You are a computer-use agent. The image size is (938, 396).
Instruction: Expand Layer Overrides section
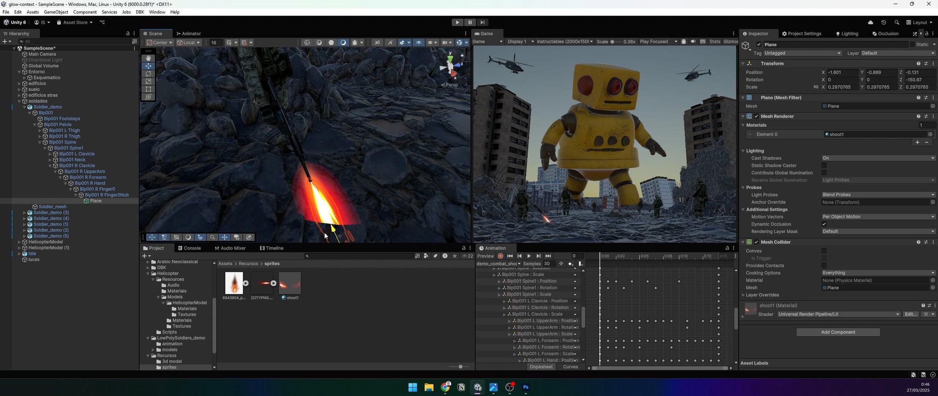coord(743,295)
